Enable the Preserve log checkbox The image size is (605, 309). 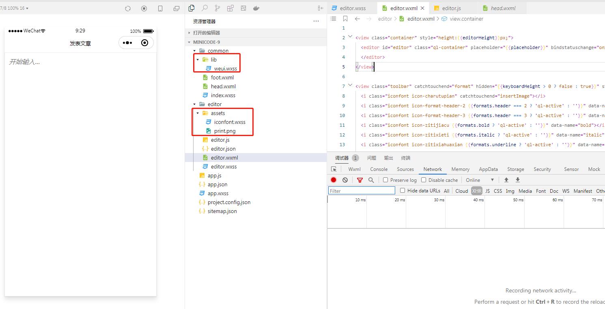(385, 180)
